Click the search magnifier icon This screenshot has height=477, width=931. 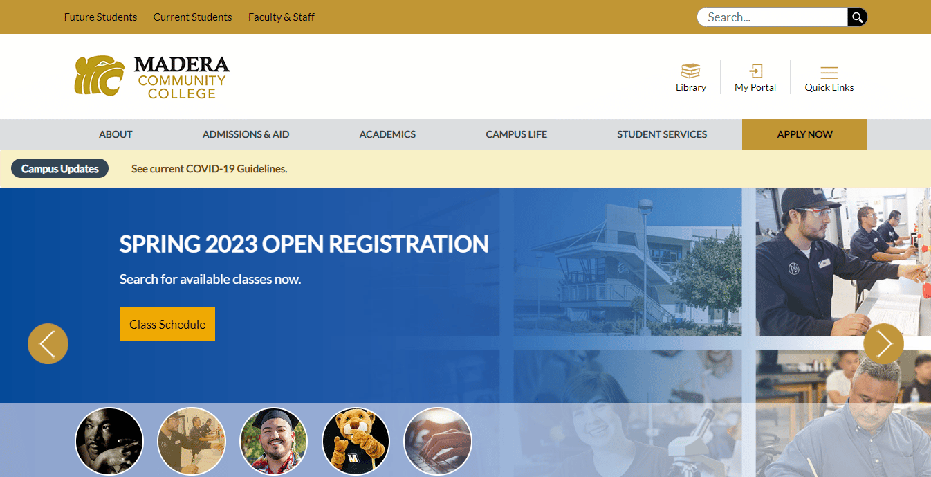(857, 17)
